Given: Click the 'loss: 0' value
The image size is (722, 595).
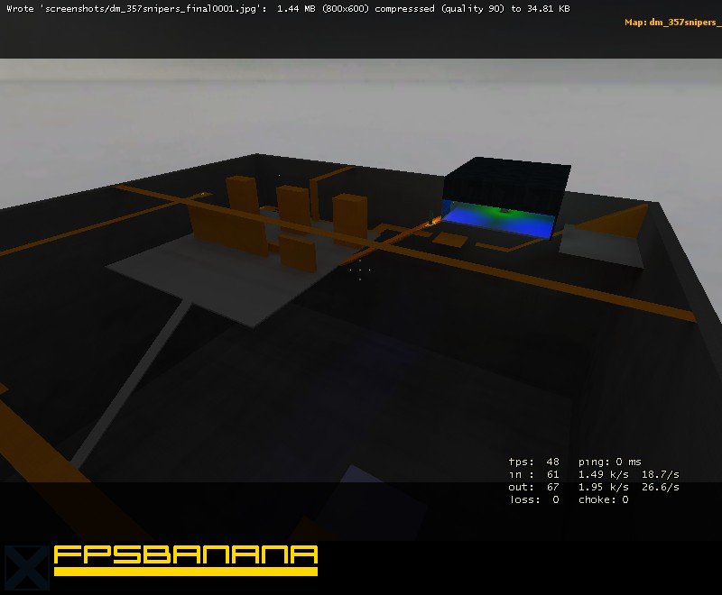Looking at the screenshot, I should (x=534, y=499).
